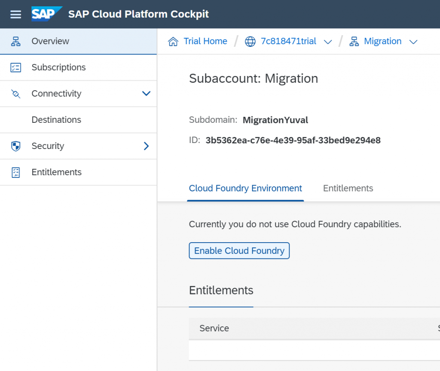
Task: Select the subaccount ID 3b5362ea-c76e-4e39-95af-33bed9e294e8
Action: [x=293, y=140]
